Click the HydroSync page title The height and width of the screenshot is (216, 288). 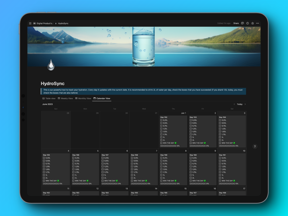pos(52,84)
